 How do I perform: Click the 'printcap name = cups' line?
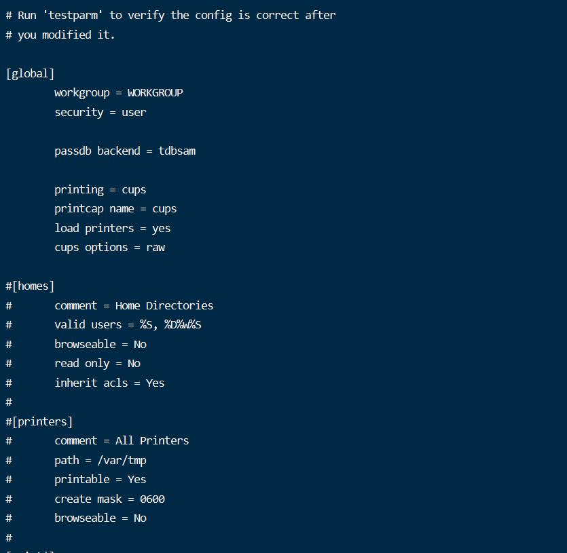[115, 209]
